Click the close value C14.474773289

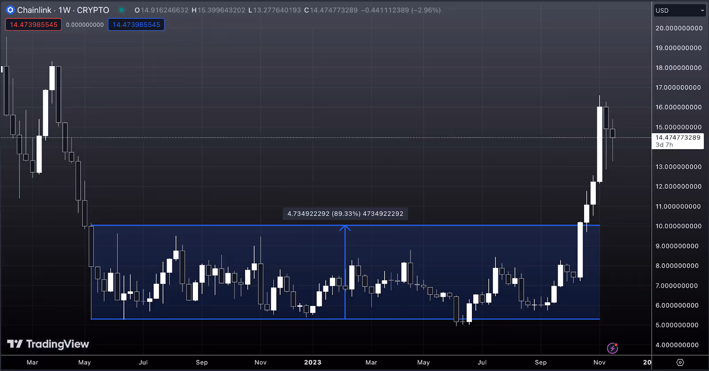click(x=331, y=10)
